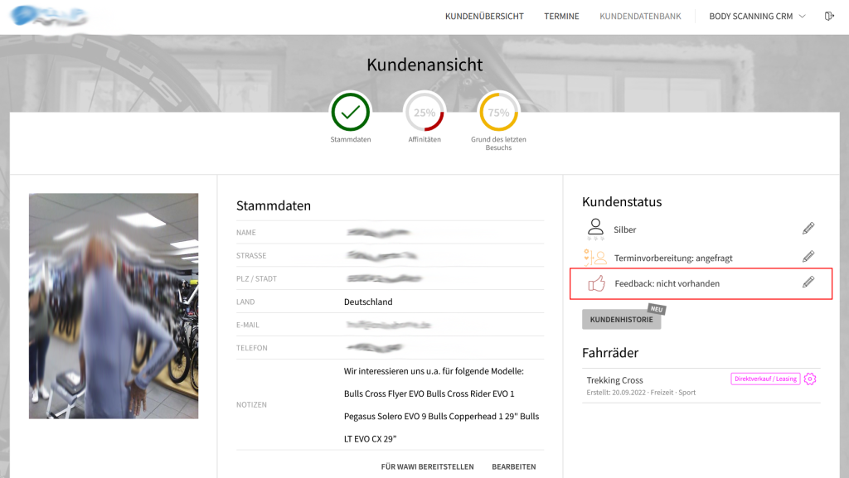Click the Affinitäten 25% progress circle
Image resolution: width=849 pixels, height=478 pixels.
coord(424,112)
